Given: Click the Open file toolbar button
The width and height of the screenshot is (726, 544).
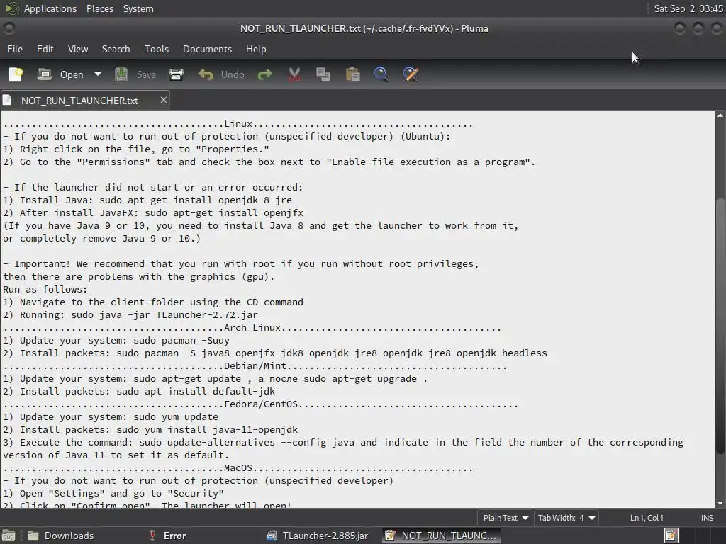Looking at the screenshot, I should [x=60, y=74].
